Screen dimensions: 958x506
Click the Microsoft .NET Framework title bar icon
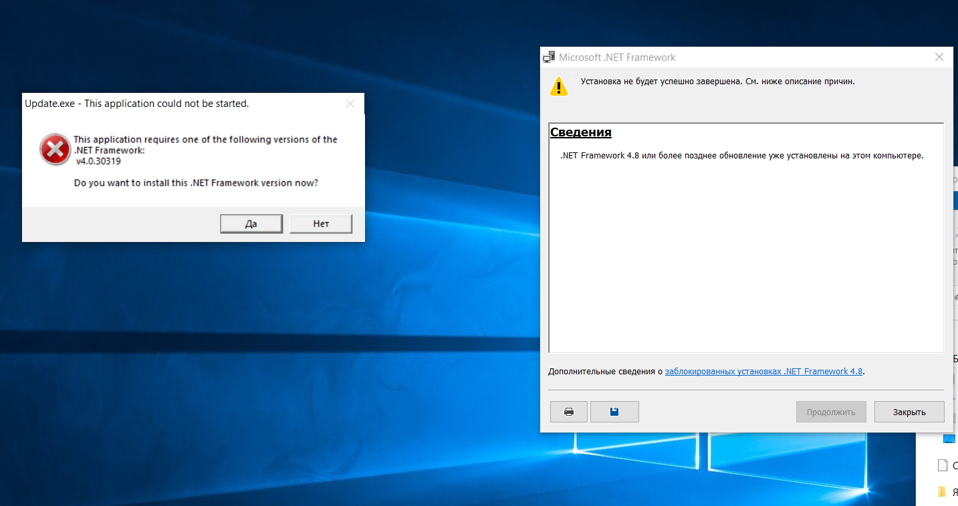click(x=549, y=57)
